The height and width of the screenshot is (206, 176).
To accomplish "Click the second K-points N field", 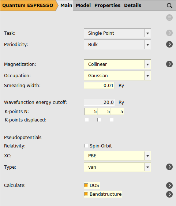I will pyautogui.click(x=104, y=111).
